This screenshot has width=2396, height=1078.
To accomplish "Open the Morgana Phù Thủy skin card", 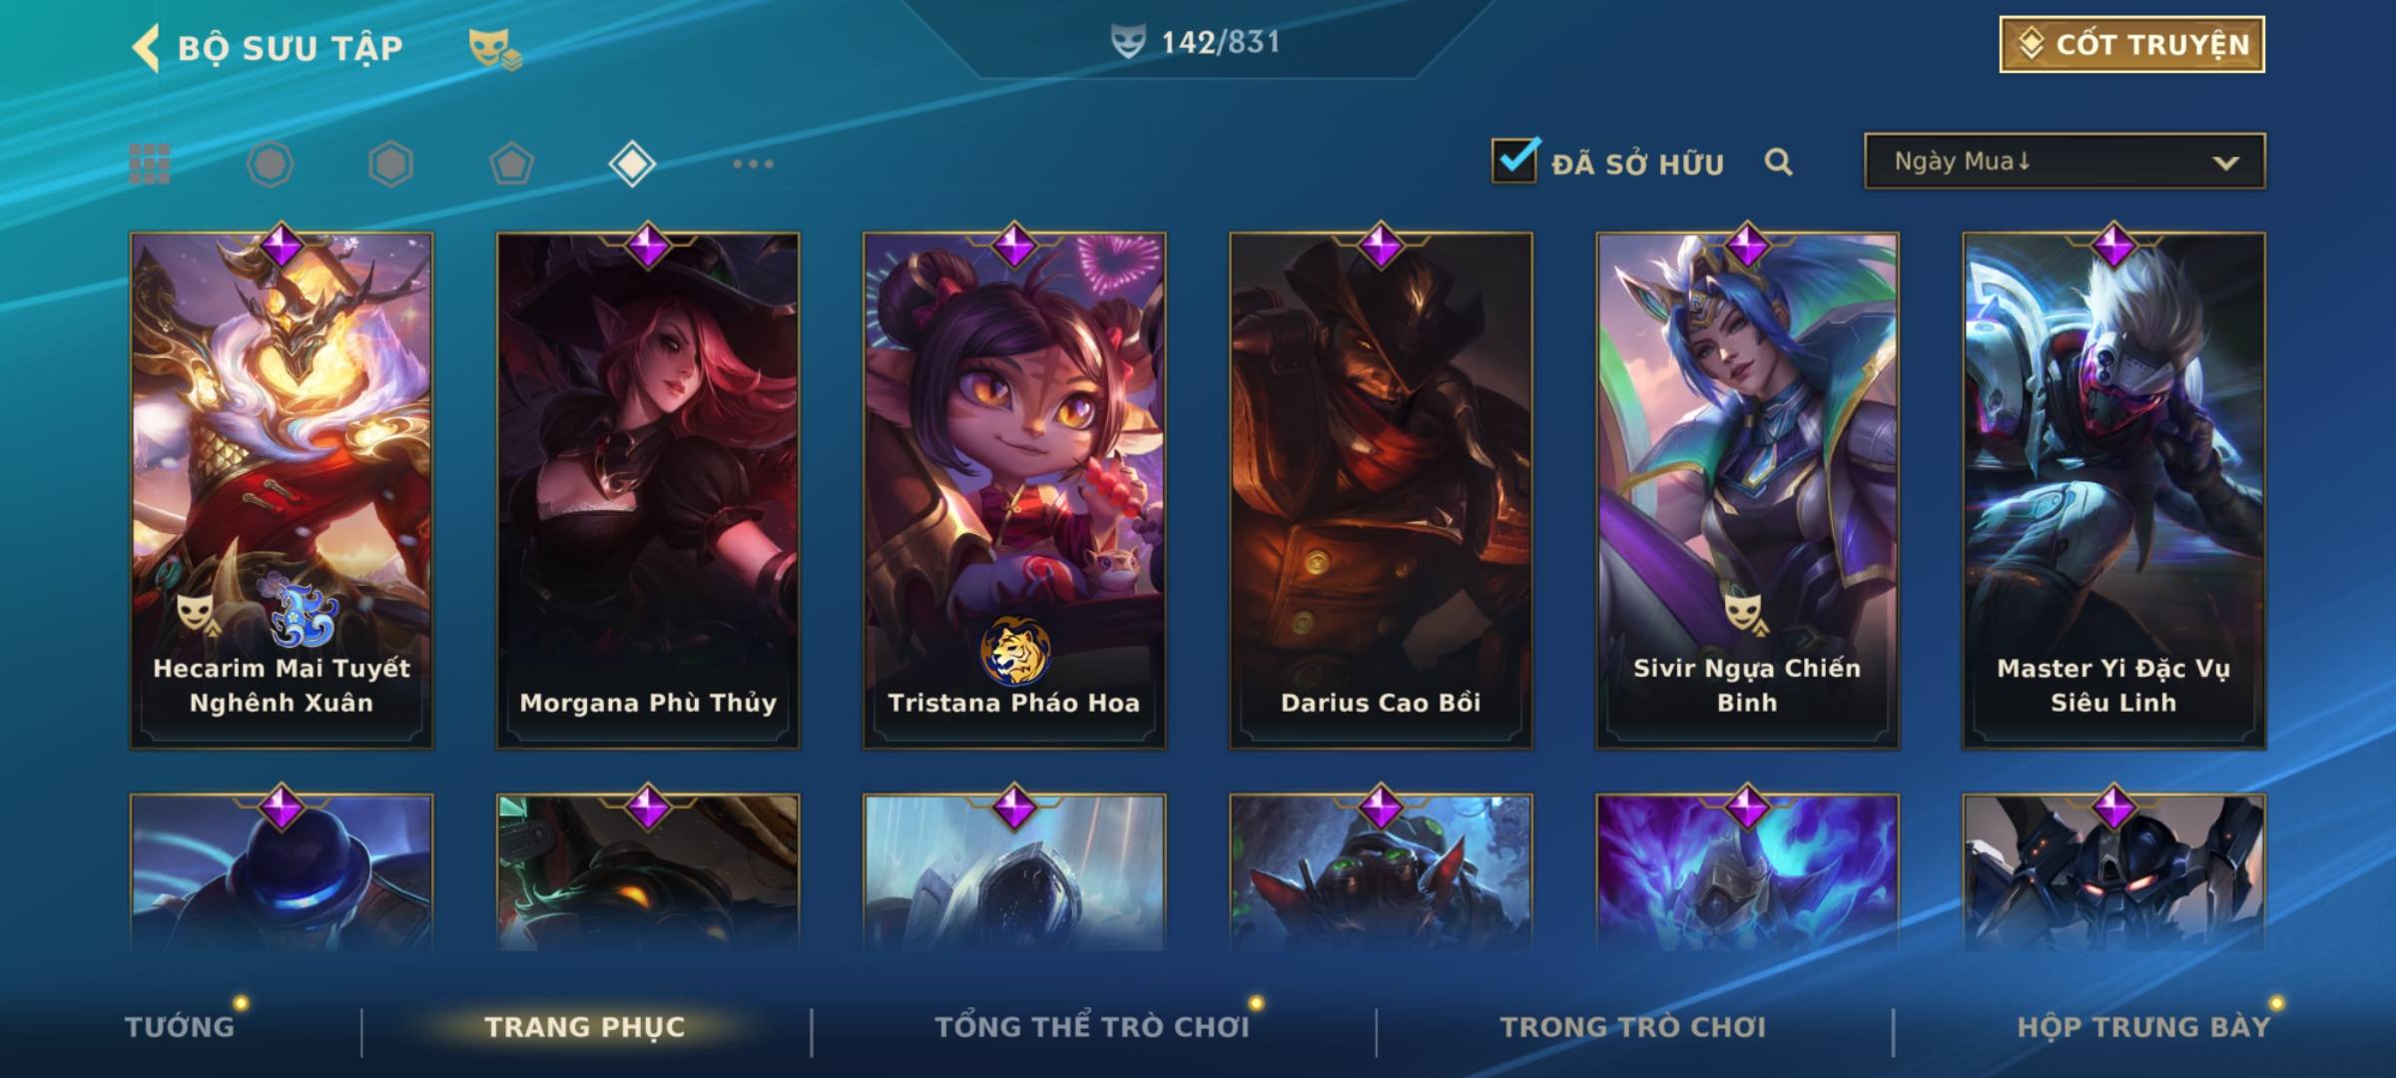I will [x=648, y=490].
